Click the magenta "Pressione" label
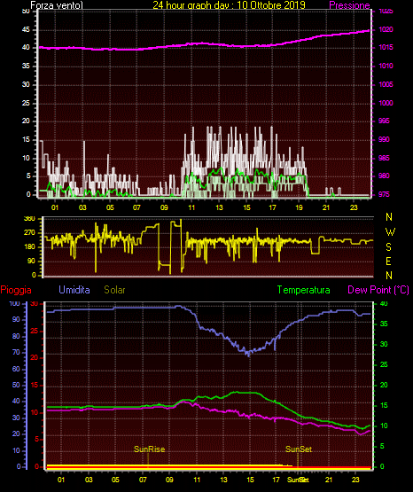Image resolution: width=413 pixels, height=492 pixels. (x=349, y=5)
